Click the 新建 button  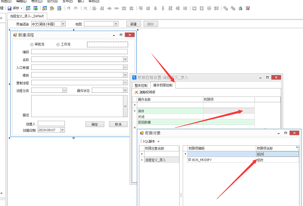133,24
